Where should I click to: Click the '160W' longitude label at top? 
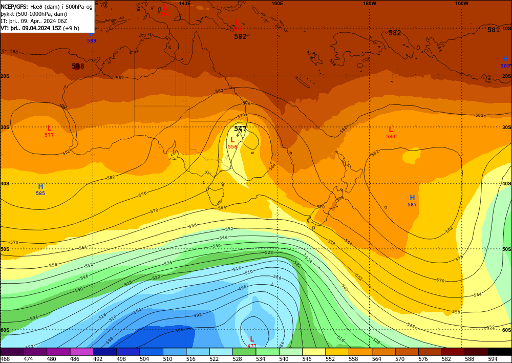coord(462,3)
